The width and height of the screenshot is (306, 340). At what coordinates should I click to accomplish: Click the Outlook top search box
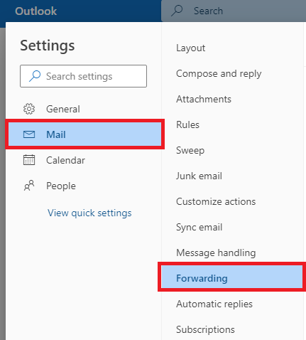[234, 11]
